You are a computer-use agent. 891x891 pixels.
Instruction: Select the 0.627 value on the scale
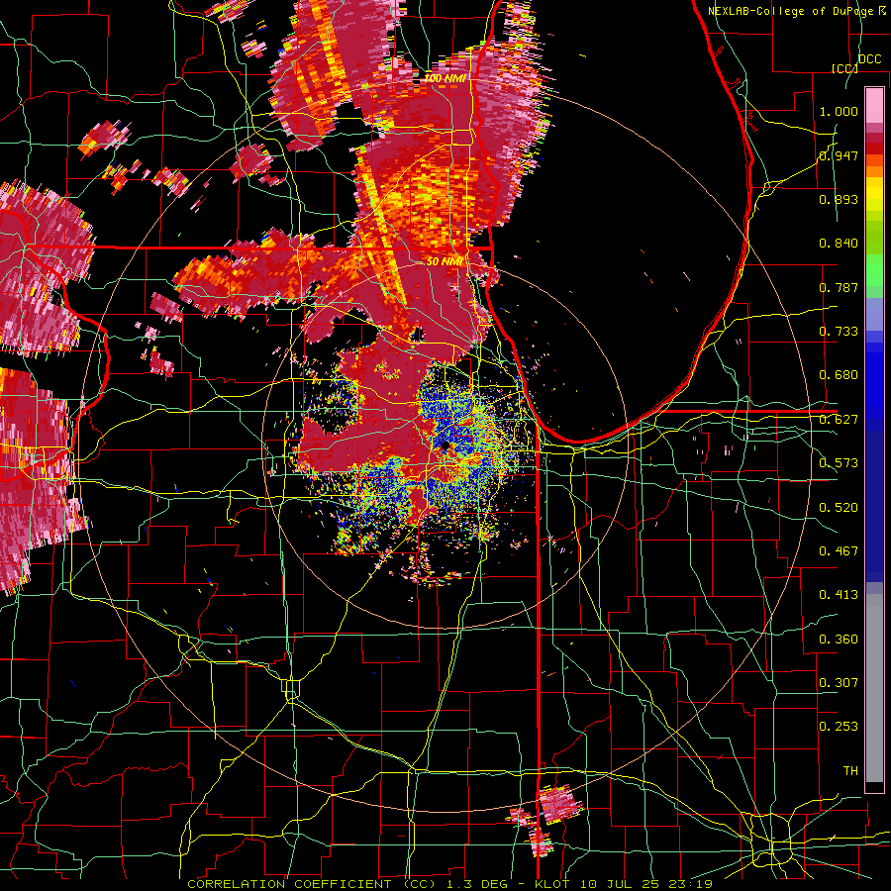839,420
